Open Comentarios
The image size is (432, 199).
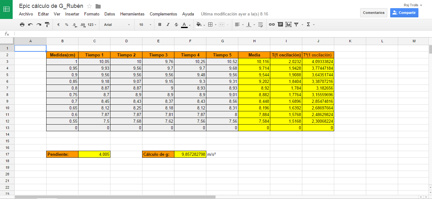pyautogui.click(x=373, y=13)
